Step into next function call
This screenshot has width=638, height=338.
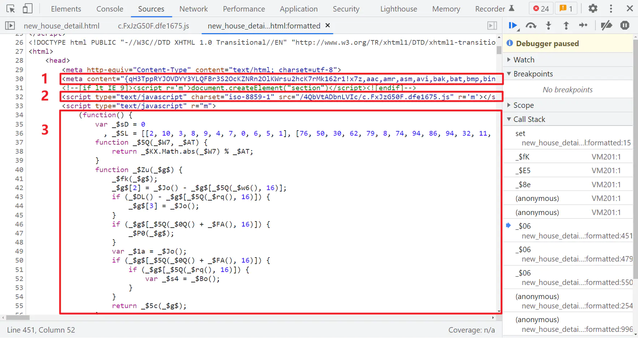(x=548, y=26)
